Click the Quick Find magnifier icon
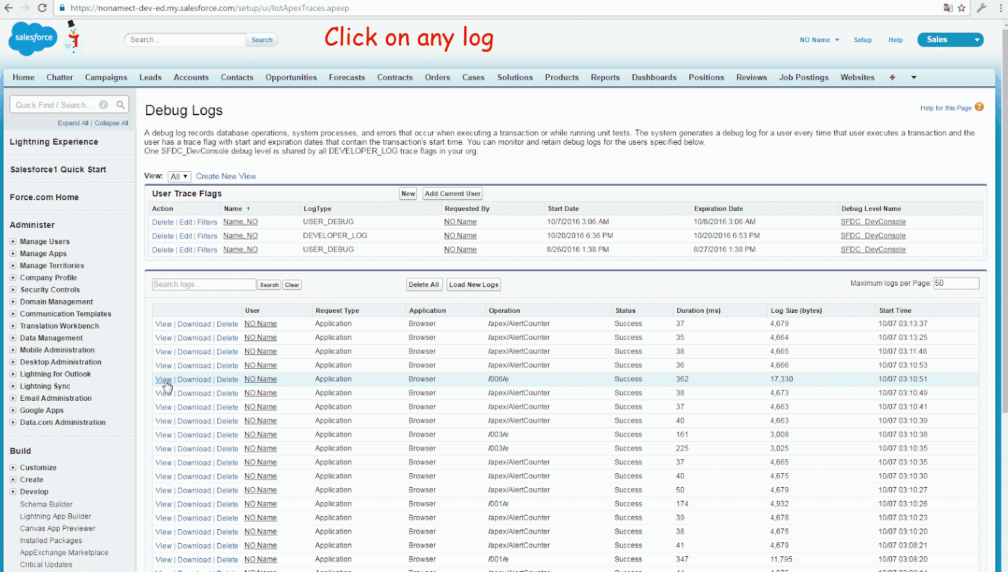 (120, 105)
